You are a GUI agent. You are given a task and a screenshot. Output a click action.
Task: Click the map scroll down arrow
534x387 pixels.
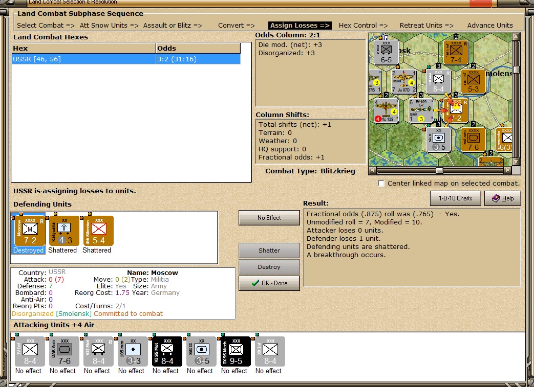point(516,162)
